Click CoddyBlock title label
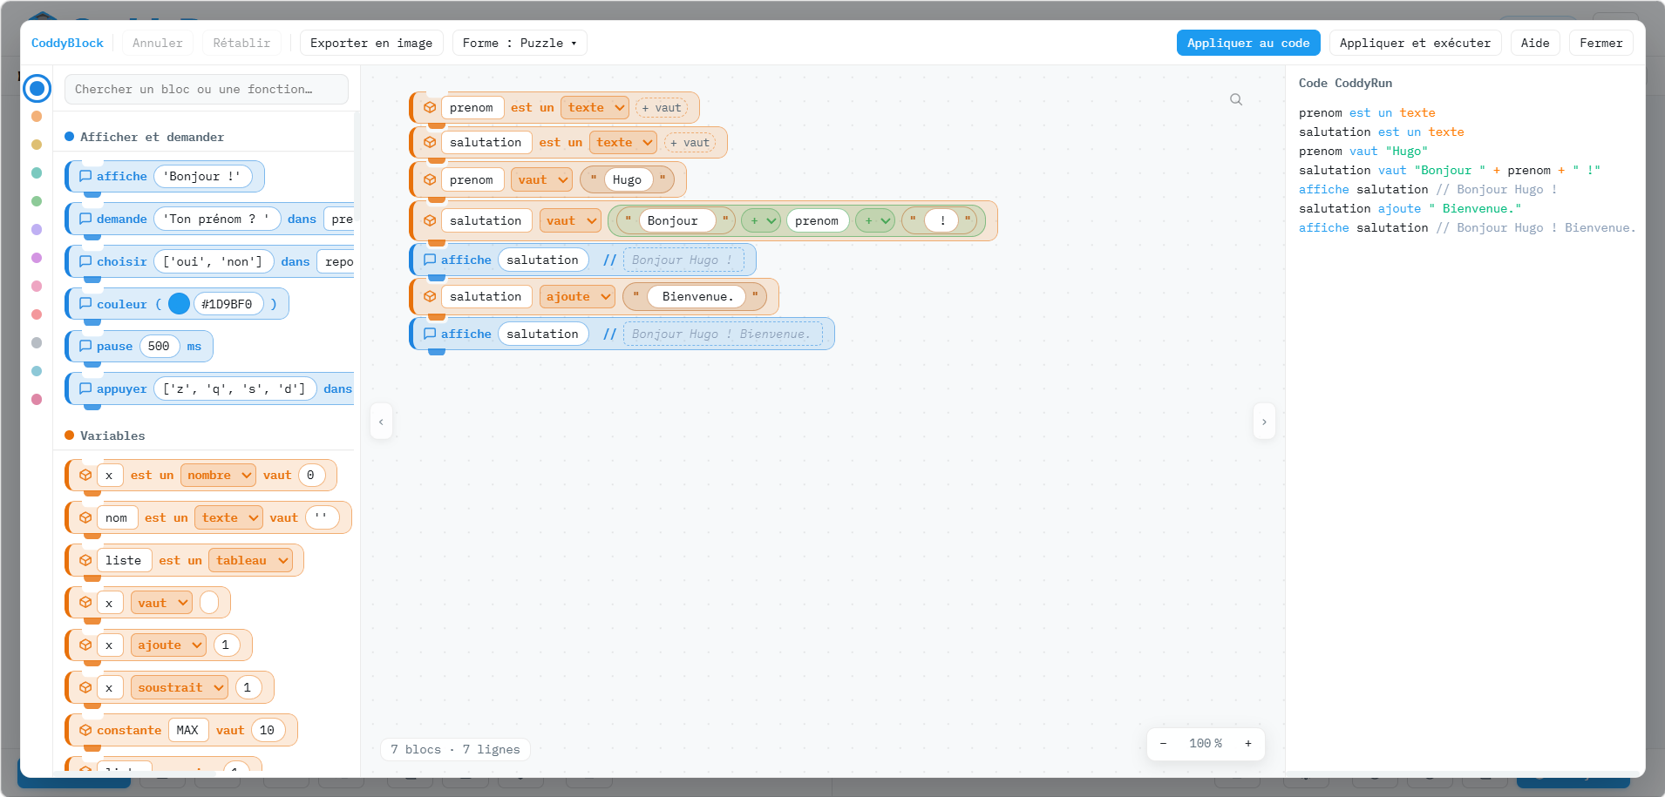Screen dimensions: 1665x797 67,43
